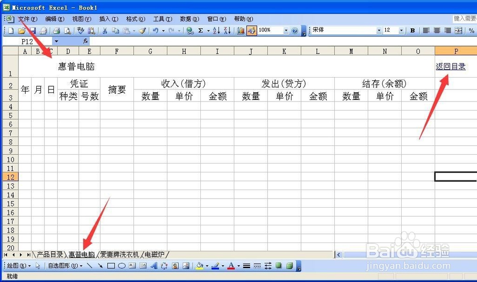Insert hyperlink with globe icon

tap(190, 30)
